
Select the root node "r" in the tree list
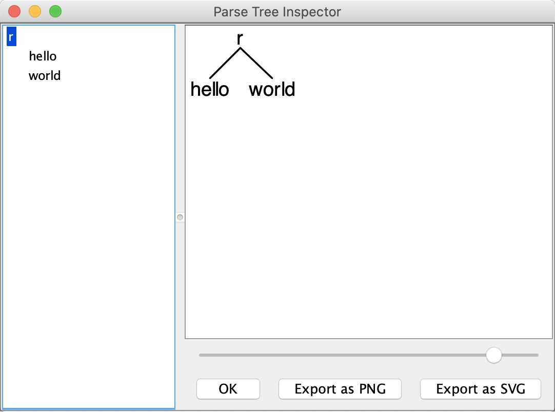[11, 37]
